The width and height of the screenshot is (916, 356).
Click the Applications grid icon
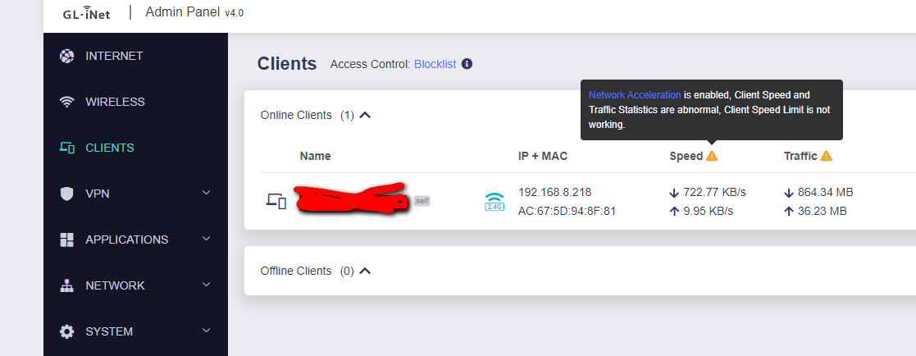pos(67,240)
